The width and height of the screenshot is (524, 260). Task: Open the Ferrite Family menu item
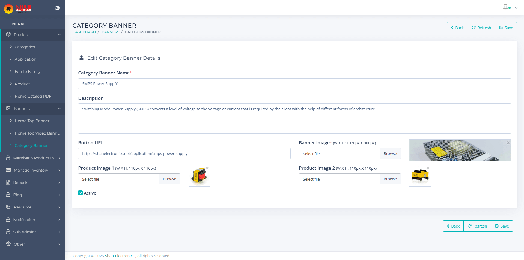[x=28, y=71]
